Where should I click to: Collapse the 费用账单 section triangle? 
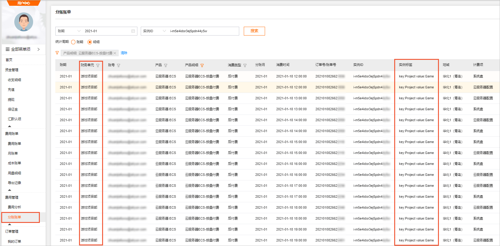coord(9,190)
